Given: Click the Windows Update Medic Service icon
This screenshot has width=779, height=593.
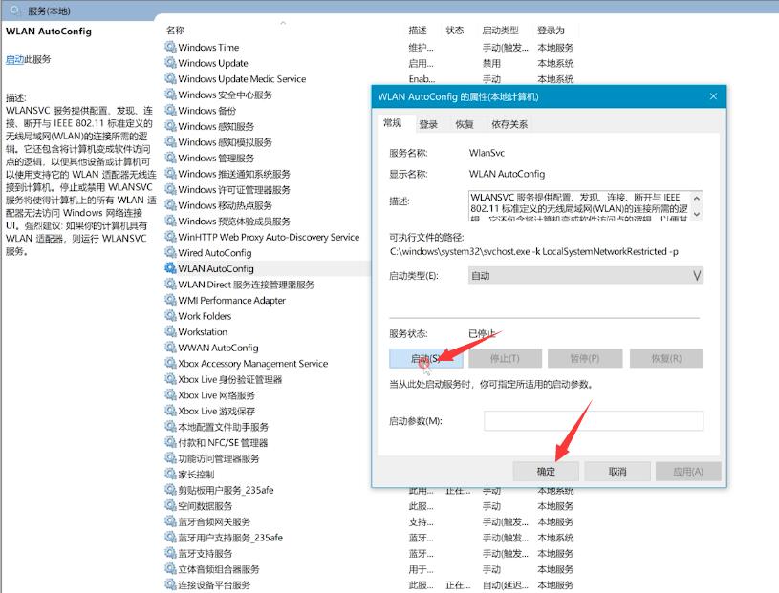Looking at the screenshot, I should [x=170, y=79].
